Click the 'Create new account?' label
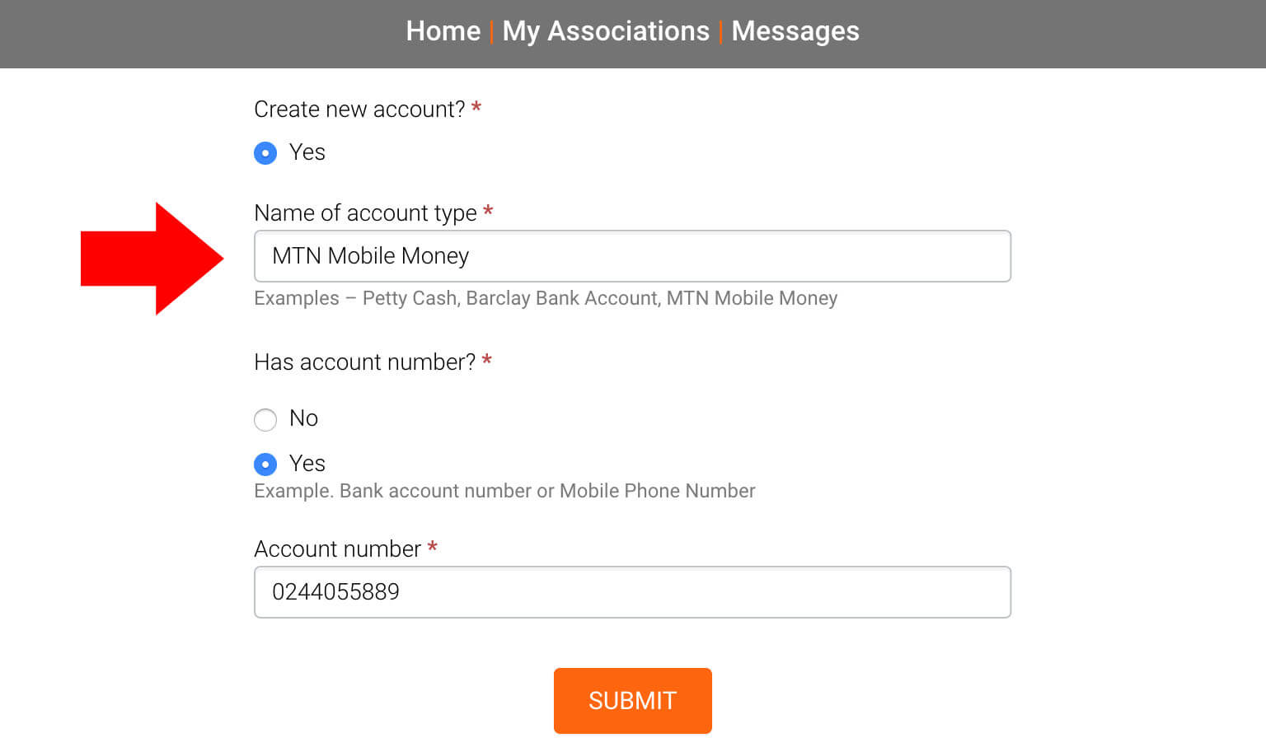Viewport: 1266px width, 747px height. (359, 110)
